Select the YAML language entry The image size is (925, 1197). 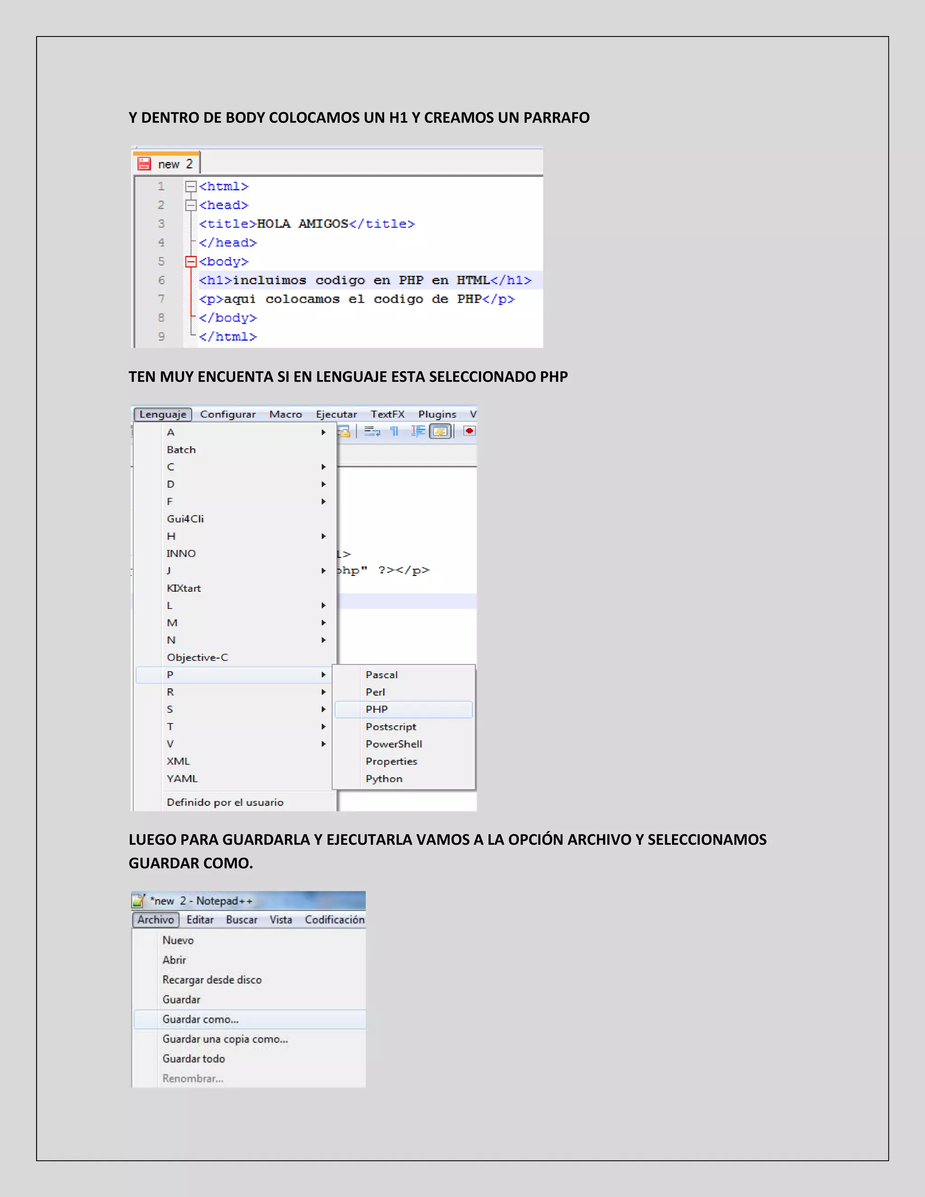click(235, 778)
